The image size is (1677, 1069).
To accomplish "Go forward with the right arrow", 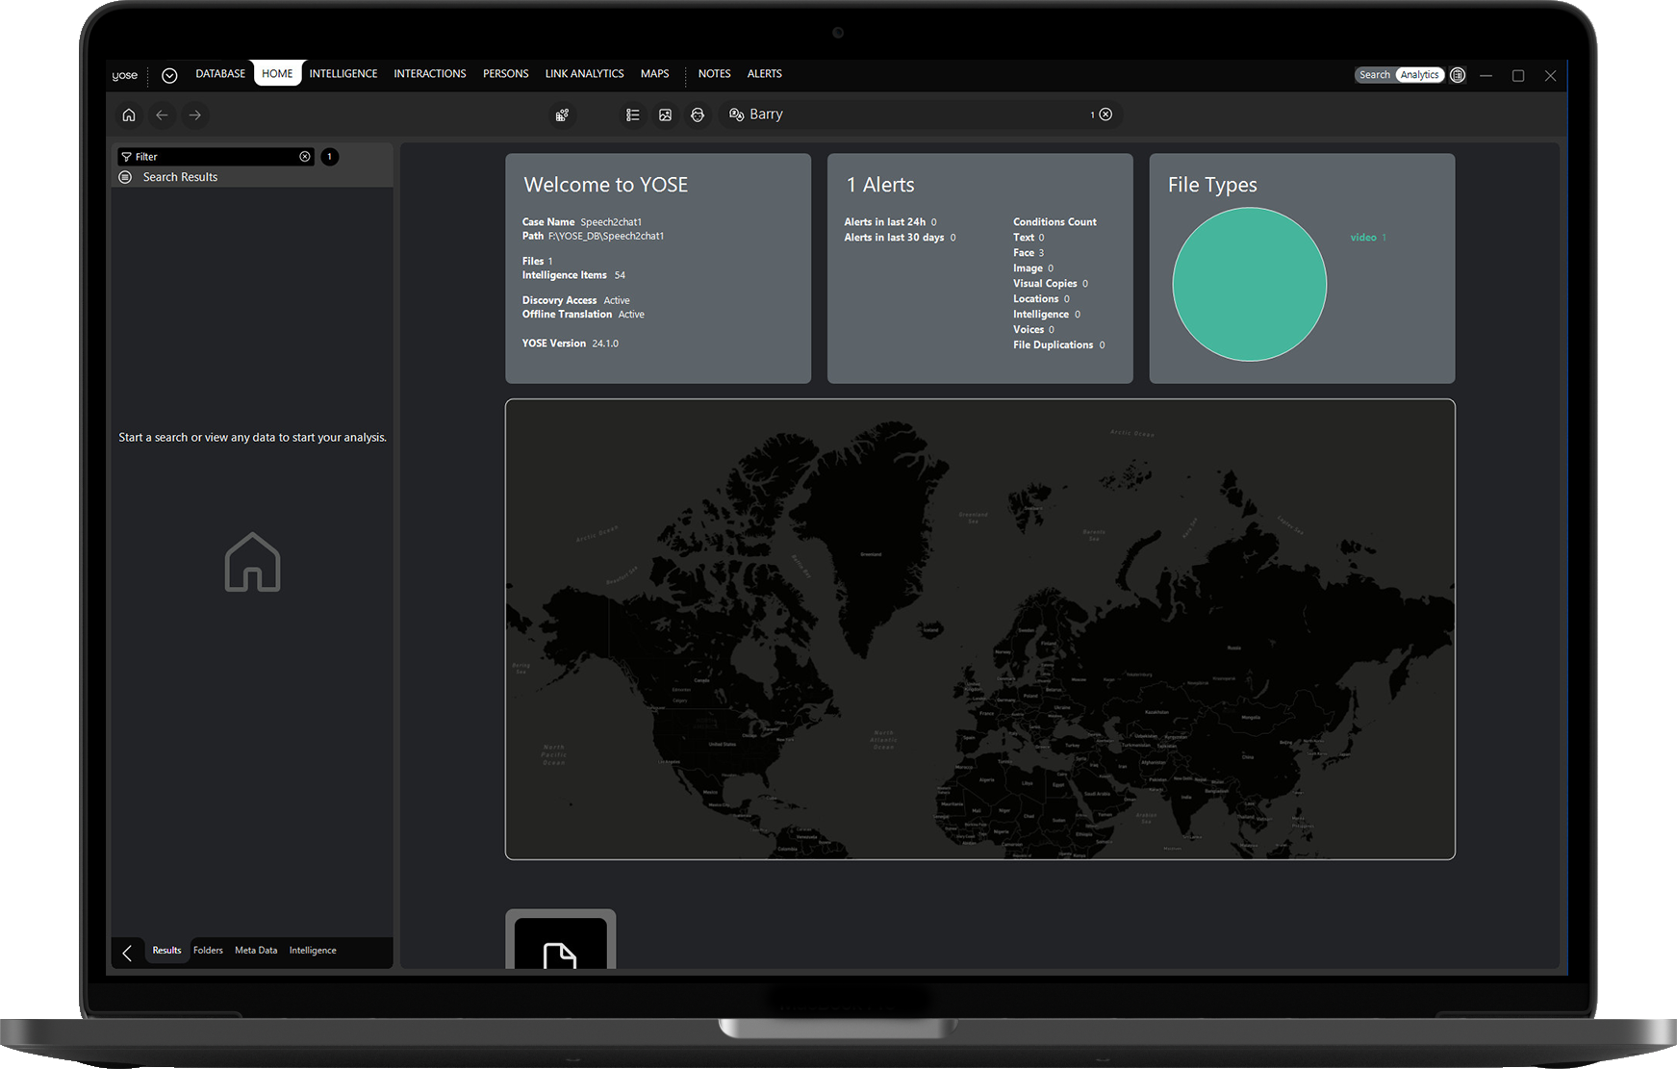I will pyautogui.click(x=195, y=115).
